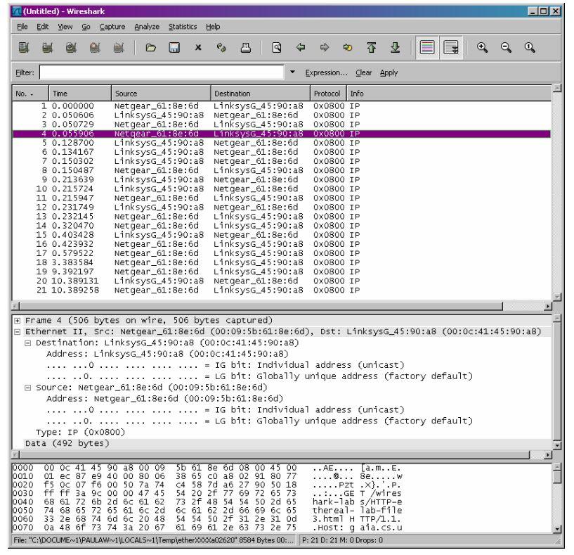The width and height of the screenshot is (574, 555).
Task: Select the Type: IP (0x0800) line
Action: pyautogui.click(x=80, y=433)
